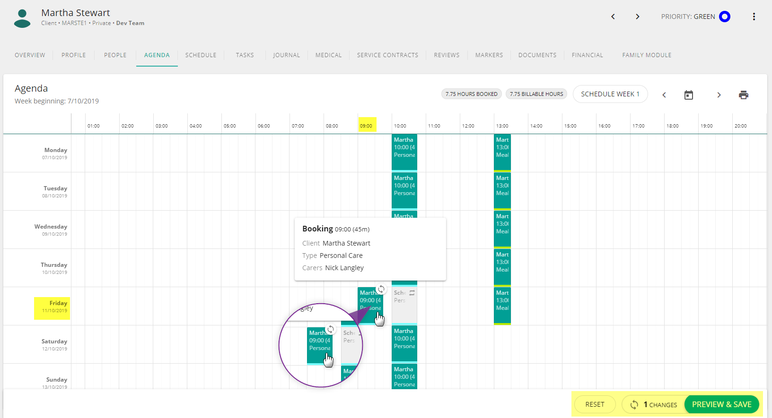Click Personal Care type in booking tooltip

pos(341,256)
